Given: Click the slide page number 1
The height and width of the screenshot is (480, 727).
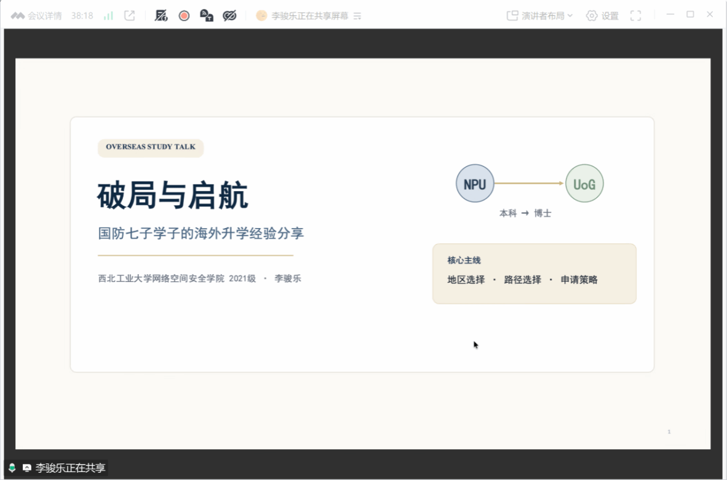Looking at the screenshot, I should [669, 432].
